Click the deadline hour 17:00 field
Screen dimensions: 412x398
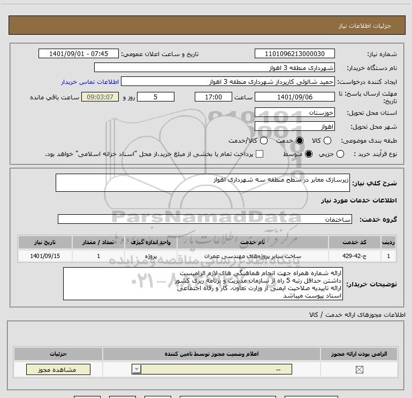pos(213,97)
